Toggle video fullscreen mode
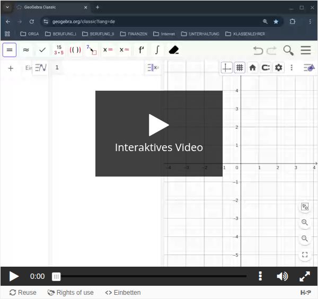The height and width of the screenshot is (299, 318). click(305, 276)
